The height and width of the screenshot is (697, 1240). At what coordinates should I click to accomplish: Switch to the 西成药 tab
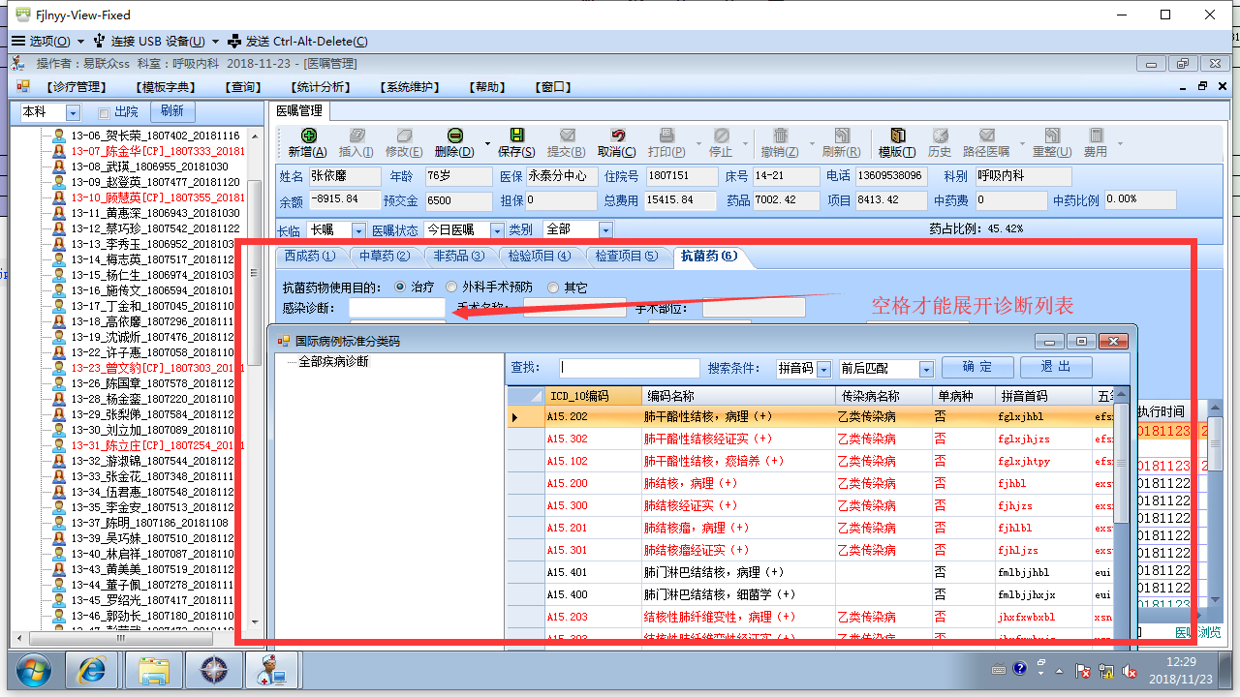[309, 257]
